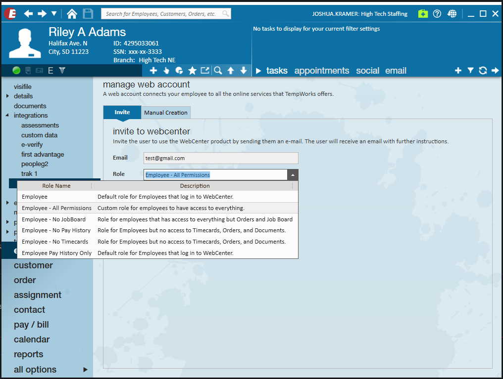Choose Employee Pay History Only role
Image resolution: width=503 pixels, height=379 pixels.
coord(157,253)
